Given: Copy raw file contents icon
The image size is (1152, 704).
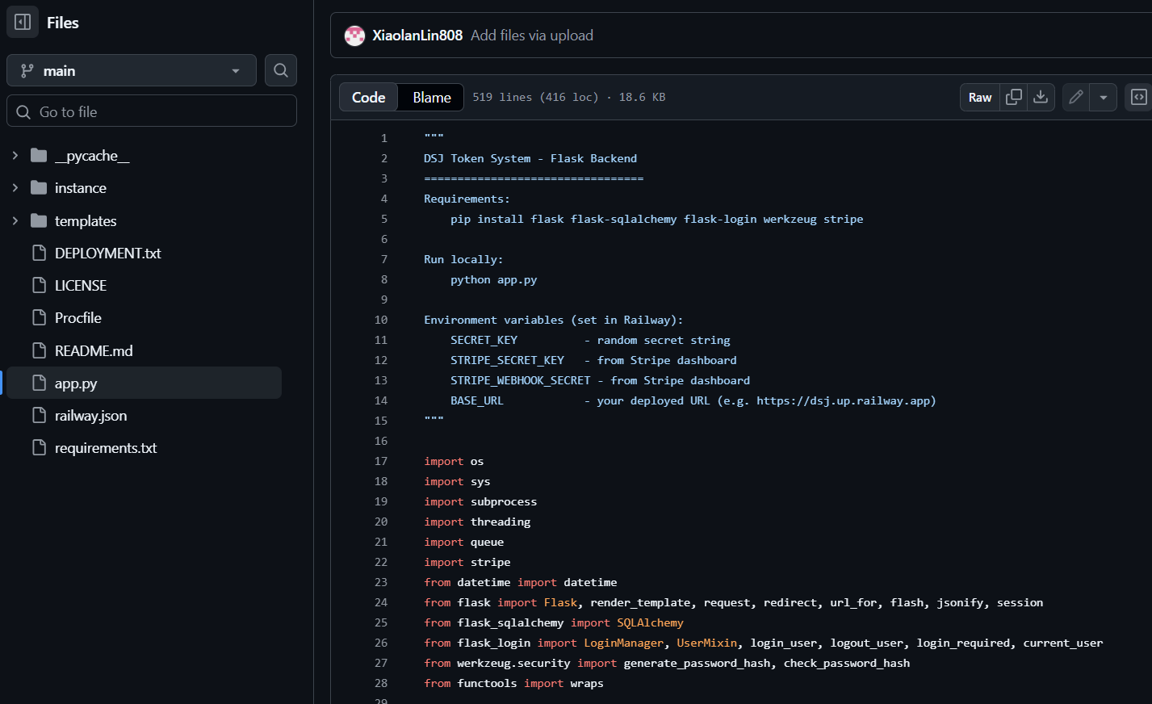Looking at the screenshot, I should pos(1013,97).
